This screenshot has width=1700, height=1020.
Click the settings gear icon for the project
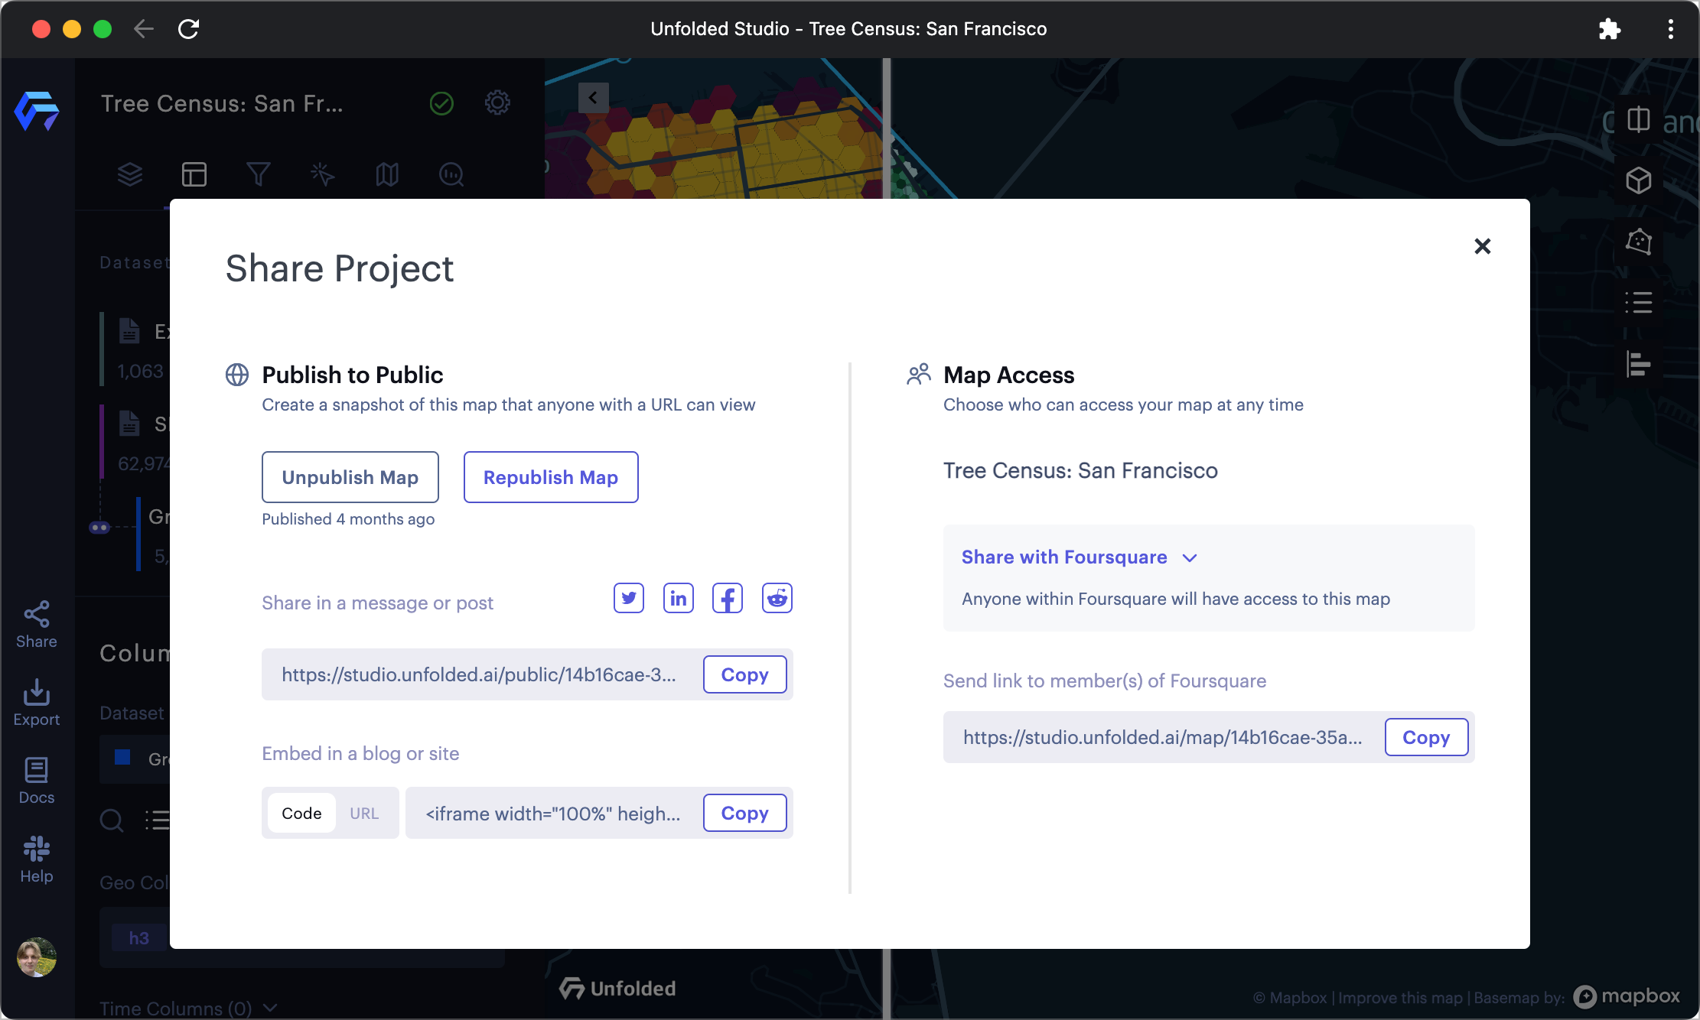pos(498,102)
